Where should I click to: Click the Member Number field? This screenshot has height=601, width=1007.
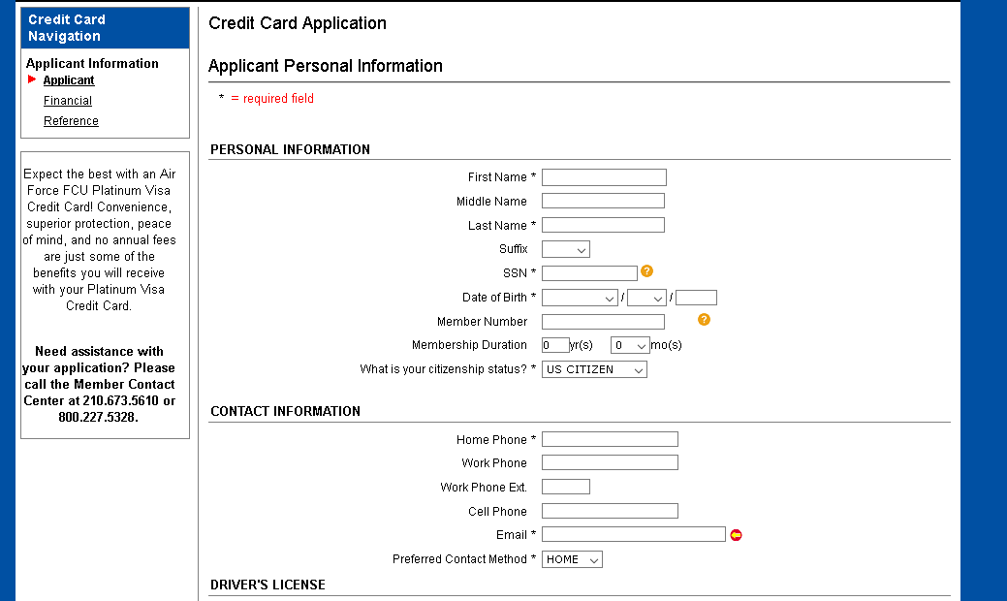603,321
